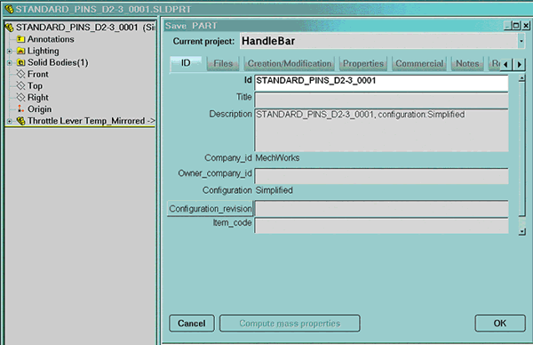
Task: Select the Front plane label
Action: (38, 74)
